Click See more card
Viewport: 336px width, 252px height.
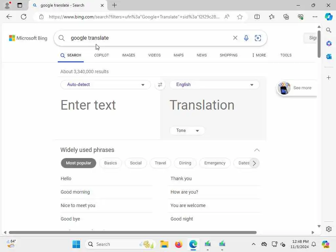(297, 88)
